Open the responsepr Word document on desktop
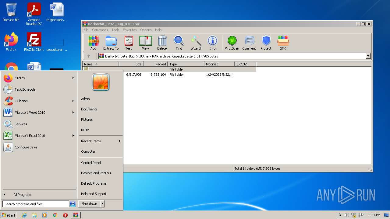This screenshot has height=219, width=390. (x=57, y=12)
